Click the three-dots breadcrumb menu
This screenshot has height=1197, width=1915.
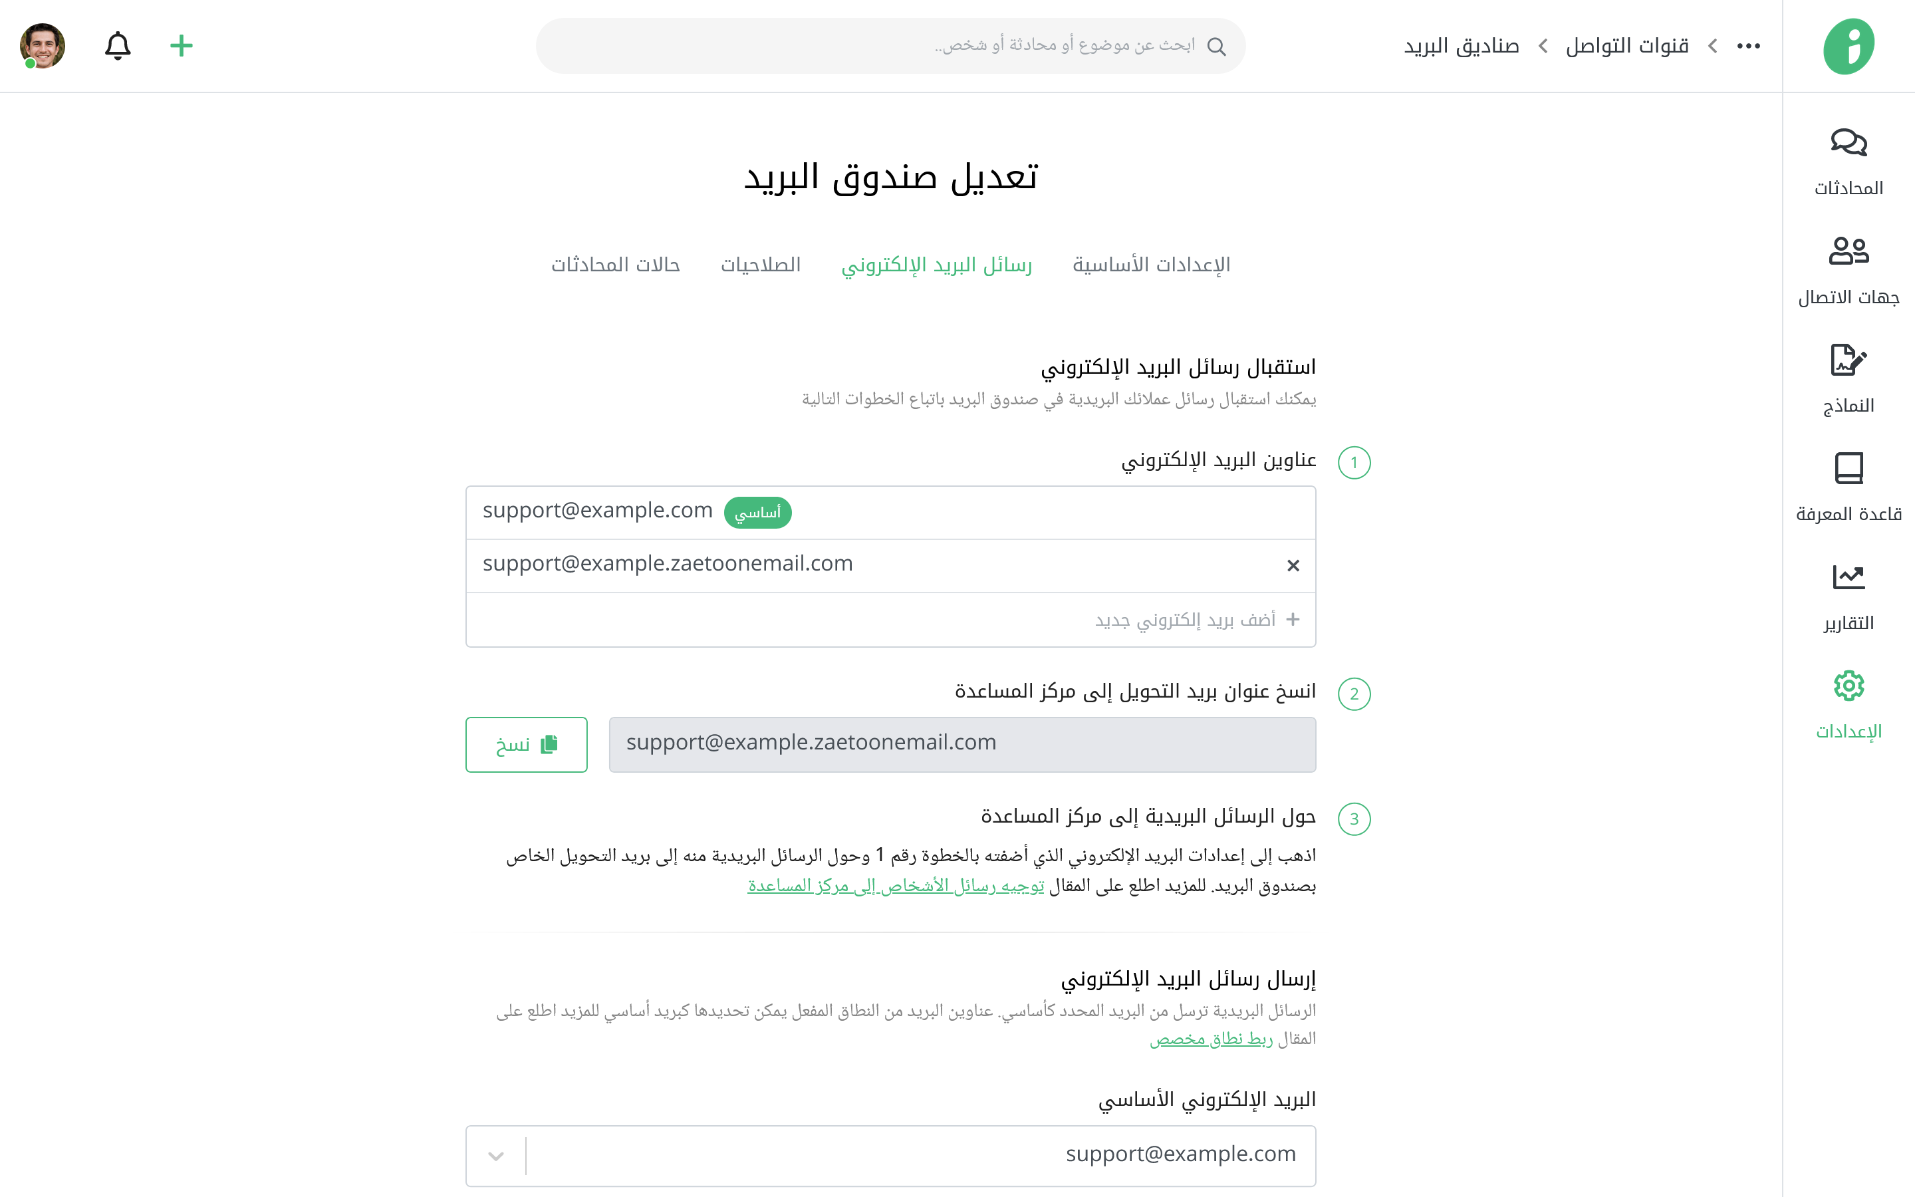tap(1748, 46)
